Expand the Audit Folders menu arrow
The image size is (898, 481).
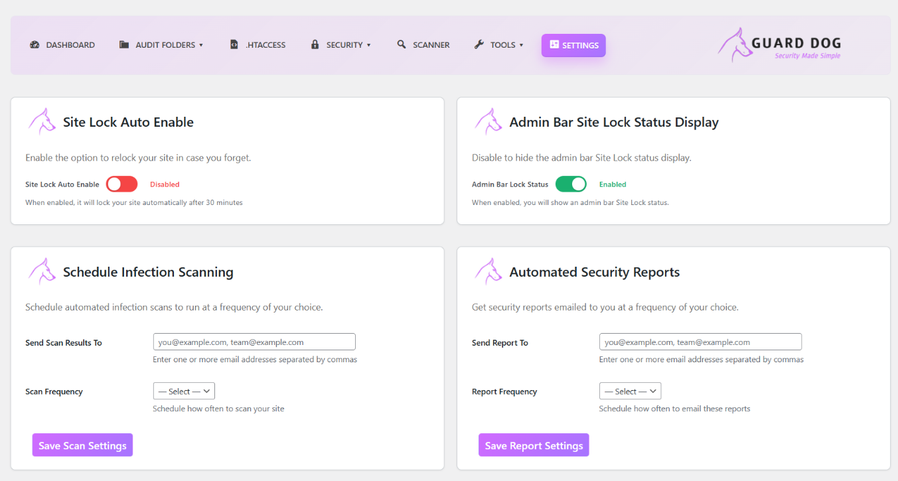click(201, 46)
